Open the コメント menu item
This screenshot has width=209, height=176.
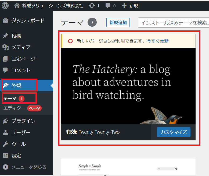[x=21, y=71]
